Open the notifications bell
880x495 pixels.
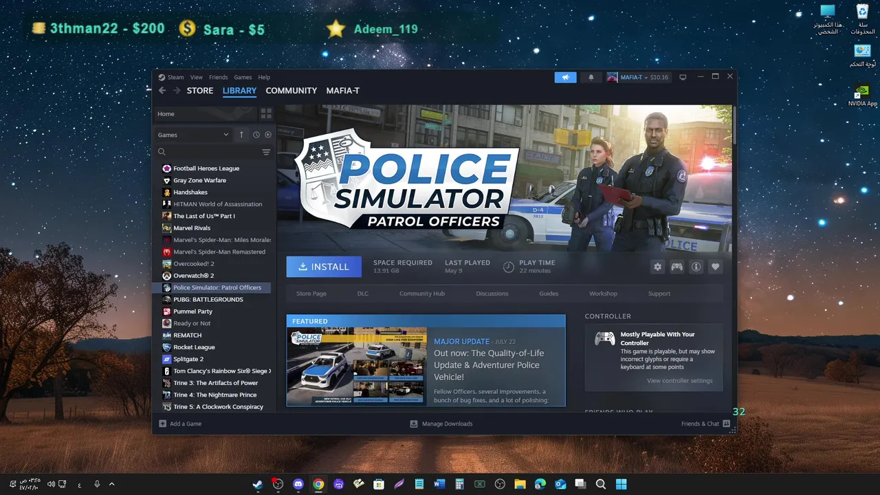(x=591, y=77)
